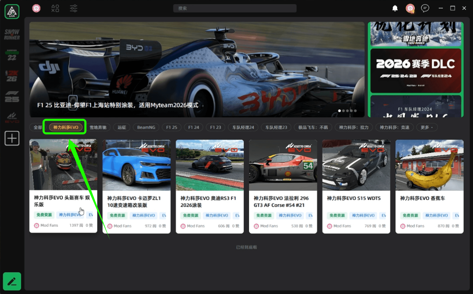
Task: Select the 极品飞车：不羁 filter tab
Action: tap(313, 127)
